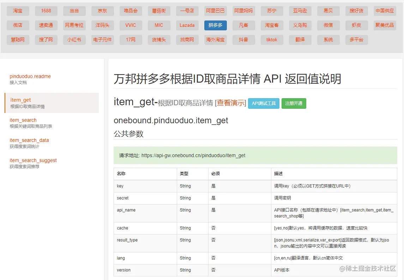Viewport: 404px width, 280px height.
Task: Select the 'version' parameter cell
Action: [145, 270]
